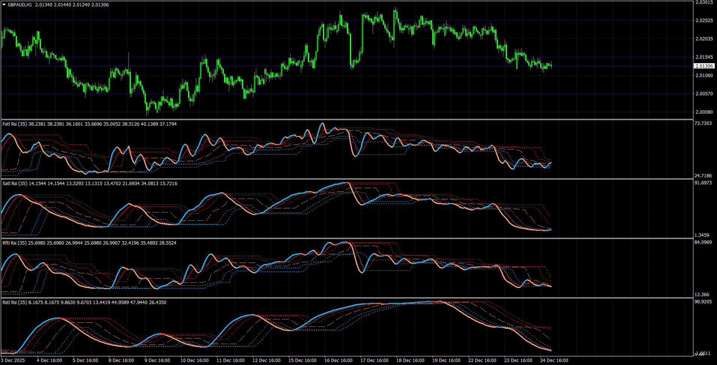Select the Satl Rsi (35) indicator label
Image resolution: width=717 pixels, height=365 pixels.
[15, 183]
